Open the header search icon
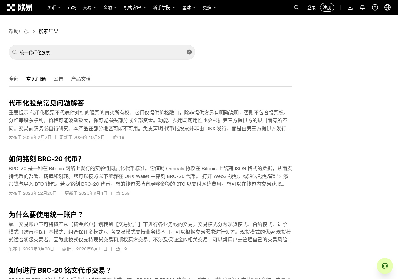The width and height of the screenshot is (398, 279). (296, 7)
